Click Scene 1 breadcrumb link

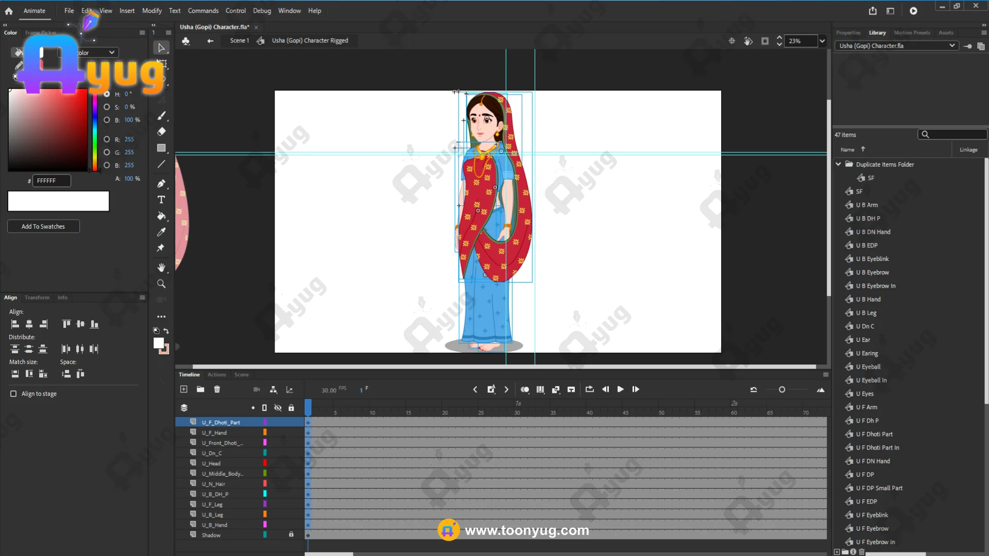click(x=239, y=41)
